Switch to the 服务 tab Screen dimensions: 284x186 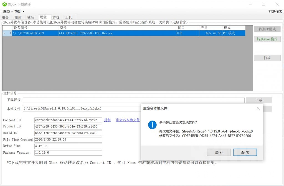click(x=5, y=17)
